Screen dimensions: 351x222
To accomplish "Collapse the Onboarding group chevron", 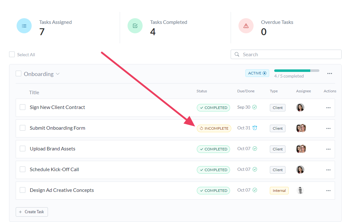I will 58,74.
